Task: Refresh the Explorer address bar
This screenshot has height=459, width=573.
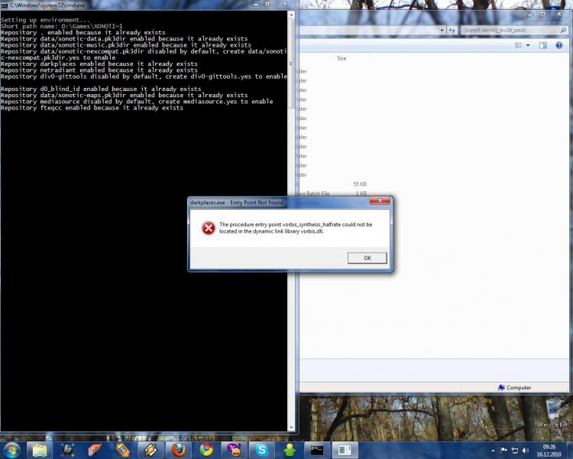Action: coord(452,30)
